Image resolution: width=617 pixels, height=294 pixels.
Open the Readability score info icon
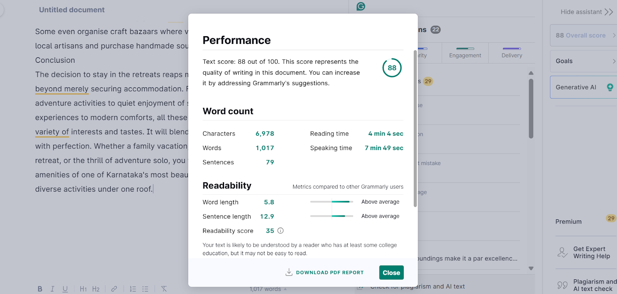tap(280, 231)
